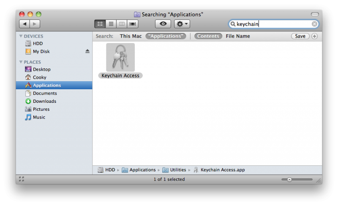Open Pictures in the sidebar
338x206 pixels.
[54, 109]
